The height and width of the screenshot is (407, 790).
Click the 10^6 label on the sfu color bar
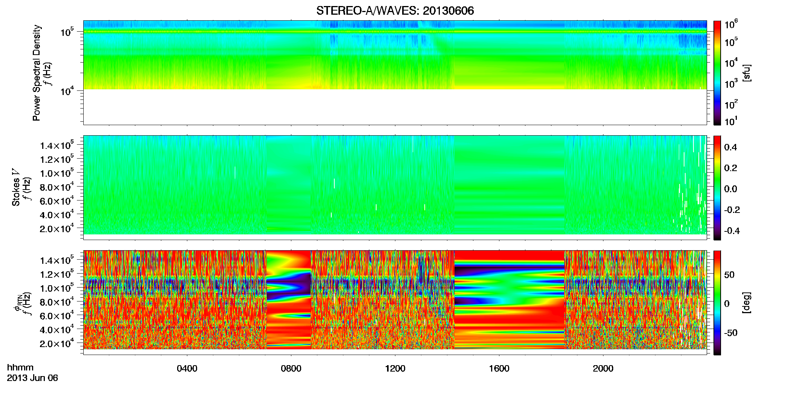(731, 25)
